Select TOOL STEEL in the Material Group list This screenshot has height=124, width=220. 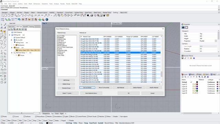tap(61, 55)
